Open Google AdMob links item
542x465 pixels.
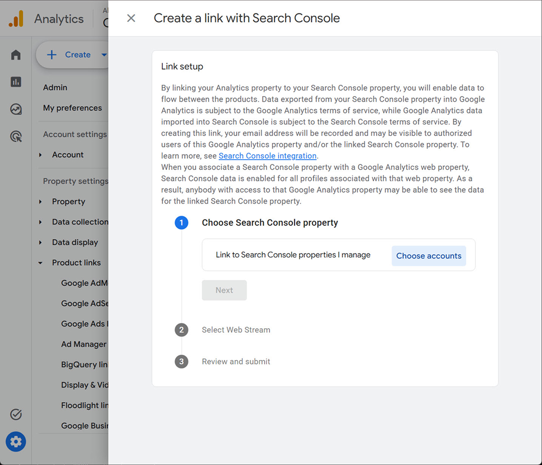(x=85, y=283)
